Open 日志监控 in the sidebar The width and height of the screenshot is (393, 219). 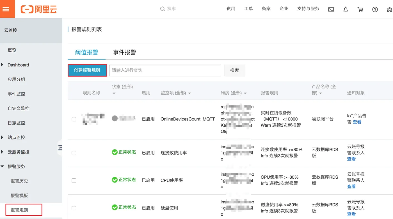pyautogui.click(x=16, y=123)
